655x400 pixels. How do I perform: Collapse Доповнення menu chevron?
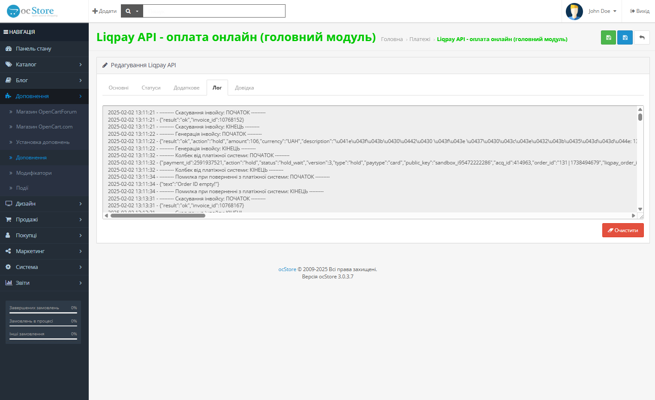(x=81, y=96)
